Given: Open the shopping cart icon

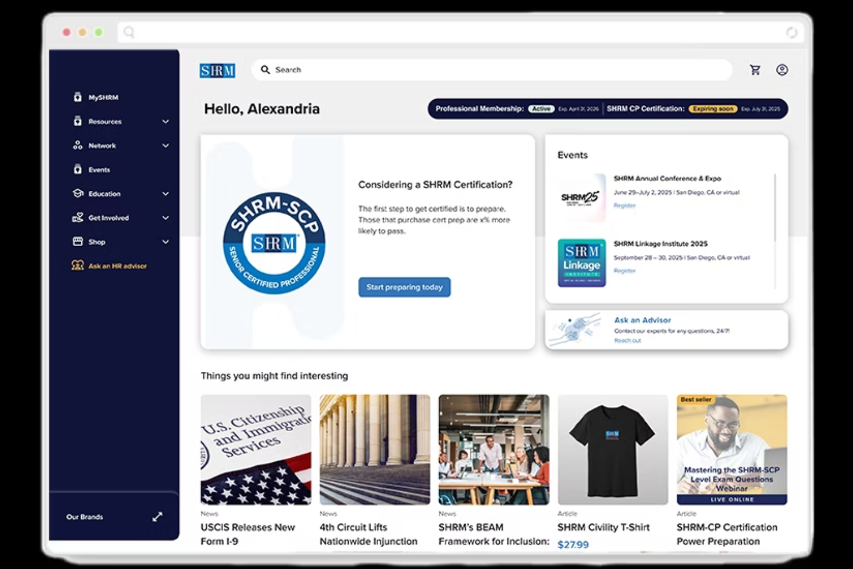Looking at the screenshot, I should click(x=756, y=70).
